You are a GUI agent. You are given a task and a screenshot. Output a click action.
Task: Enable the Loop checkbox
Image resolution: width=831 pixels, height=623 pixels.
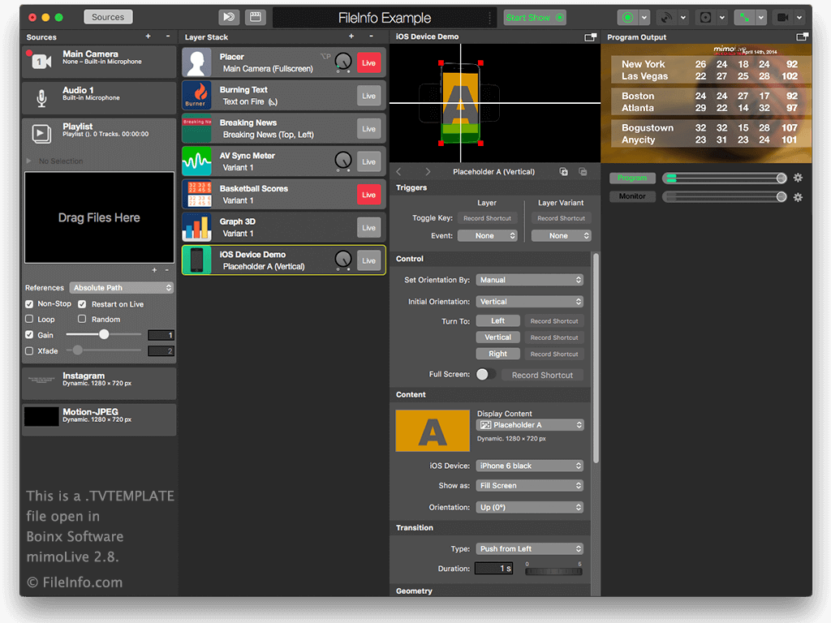(30, 319)
